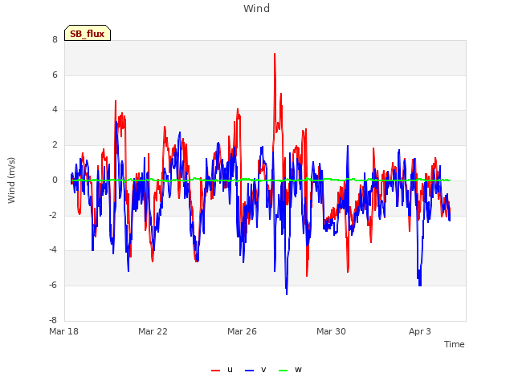Click the 2 y-axis tick label
514x385 pixels.
(x=55, y=145)
